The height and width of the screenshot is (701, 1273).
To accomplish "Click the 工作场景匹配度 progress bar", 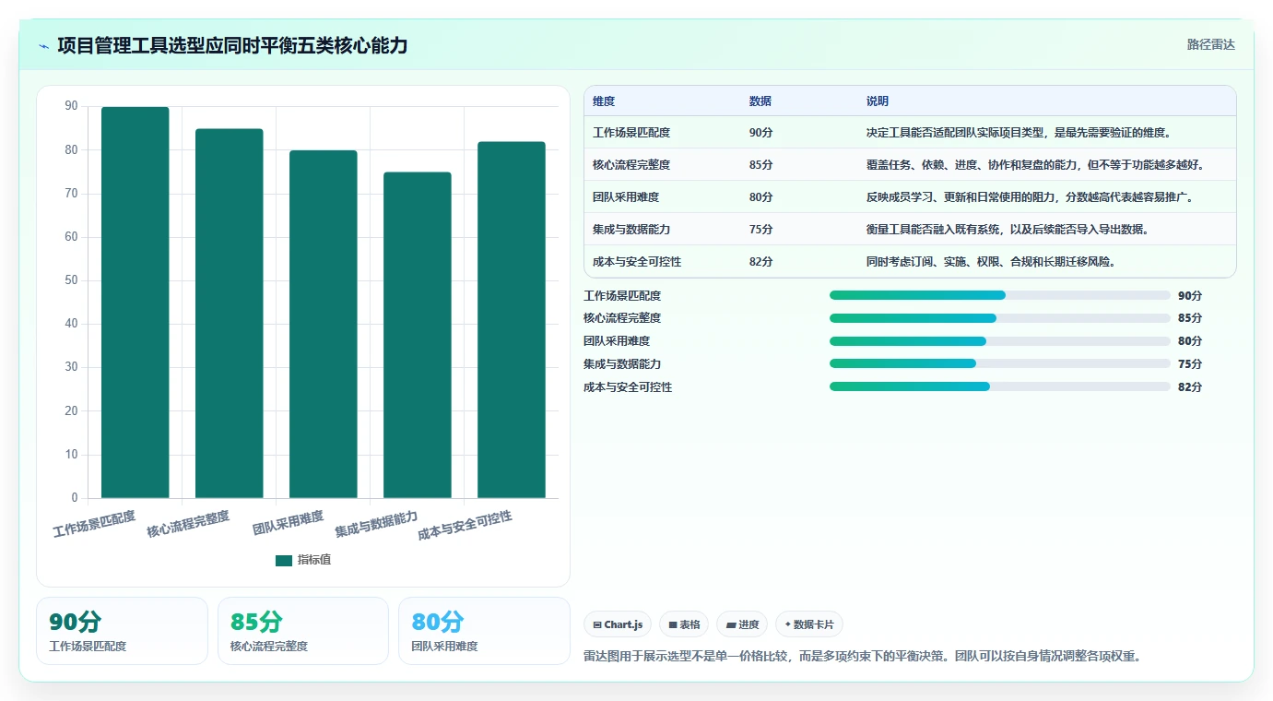I will pos(1000,295).
